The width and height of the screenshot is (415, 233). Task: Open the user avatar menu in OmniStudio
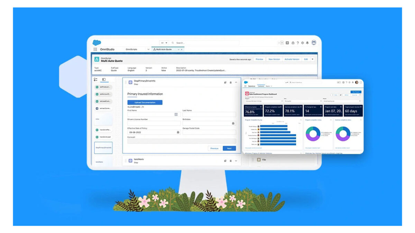pos(314,43)
